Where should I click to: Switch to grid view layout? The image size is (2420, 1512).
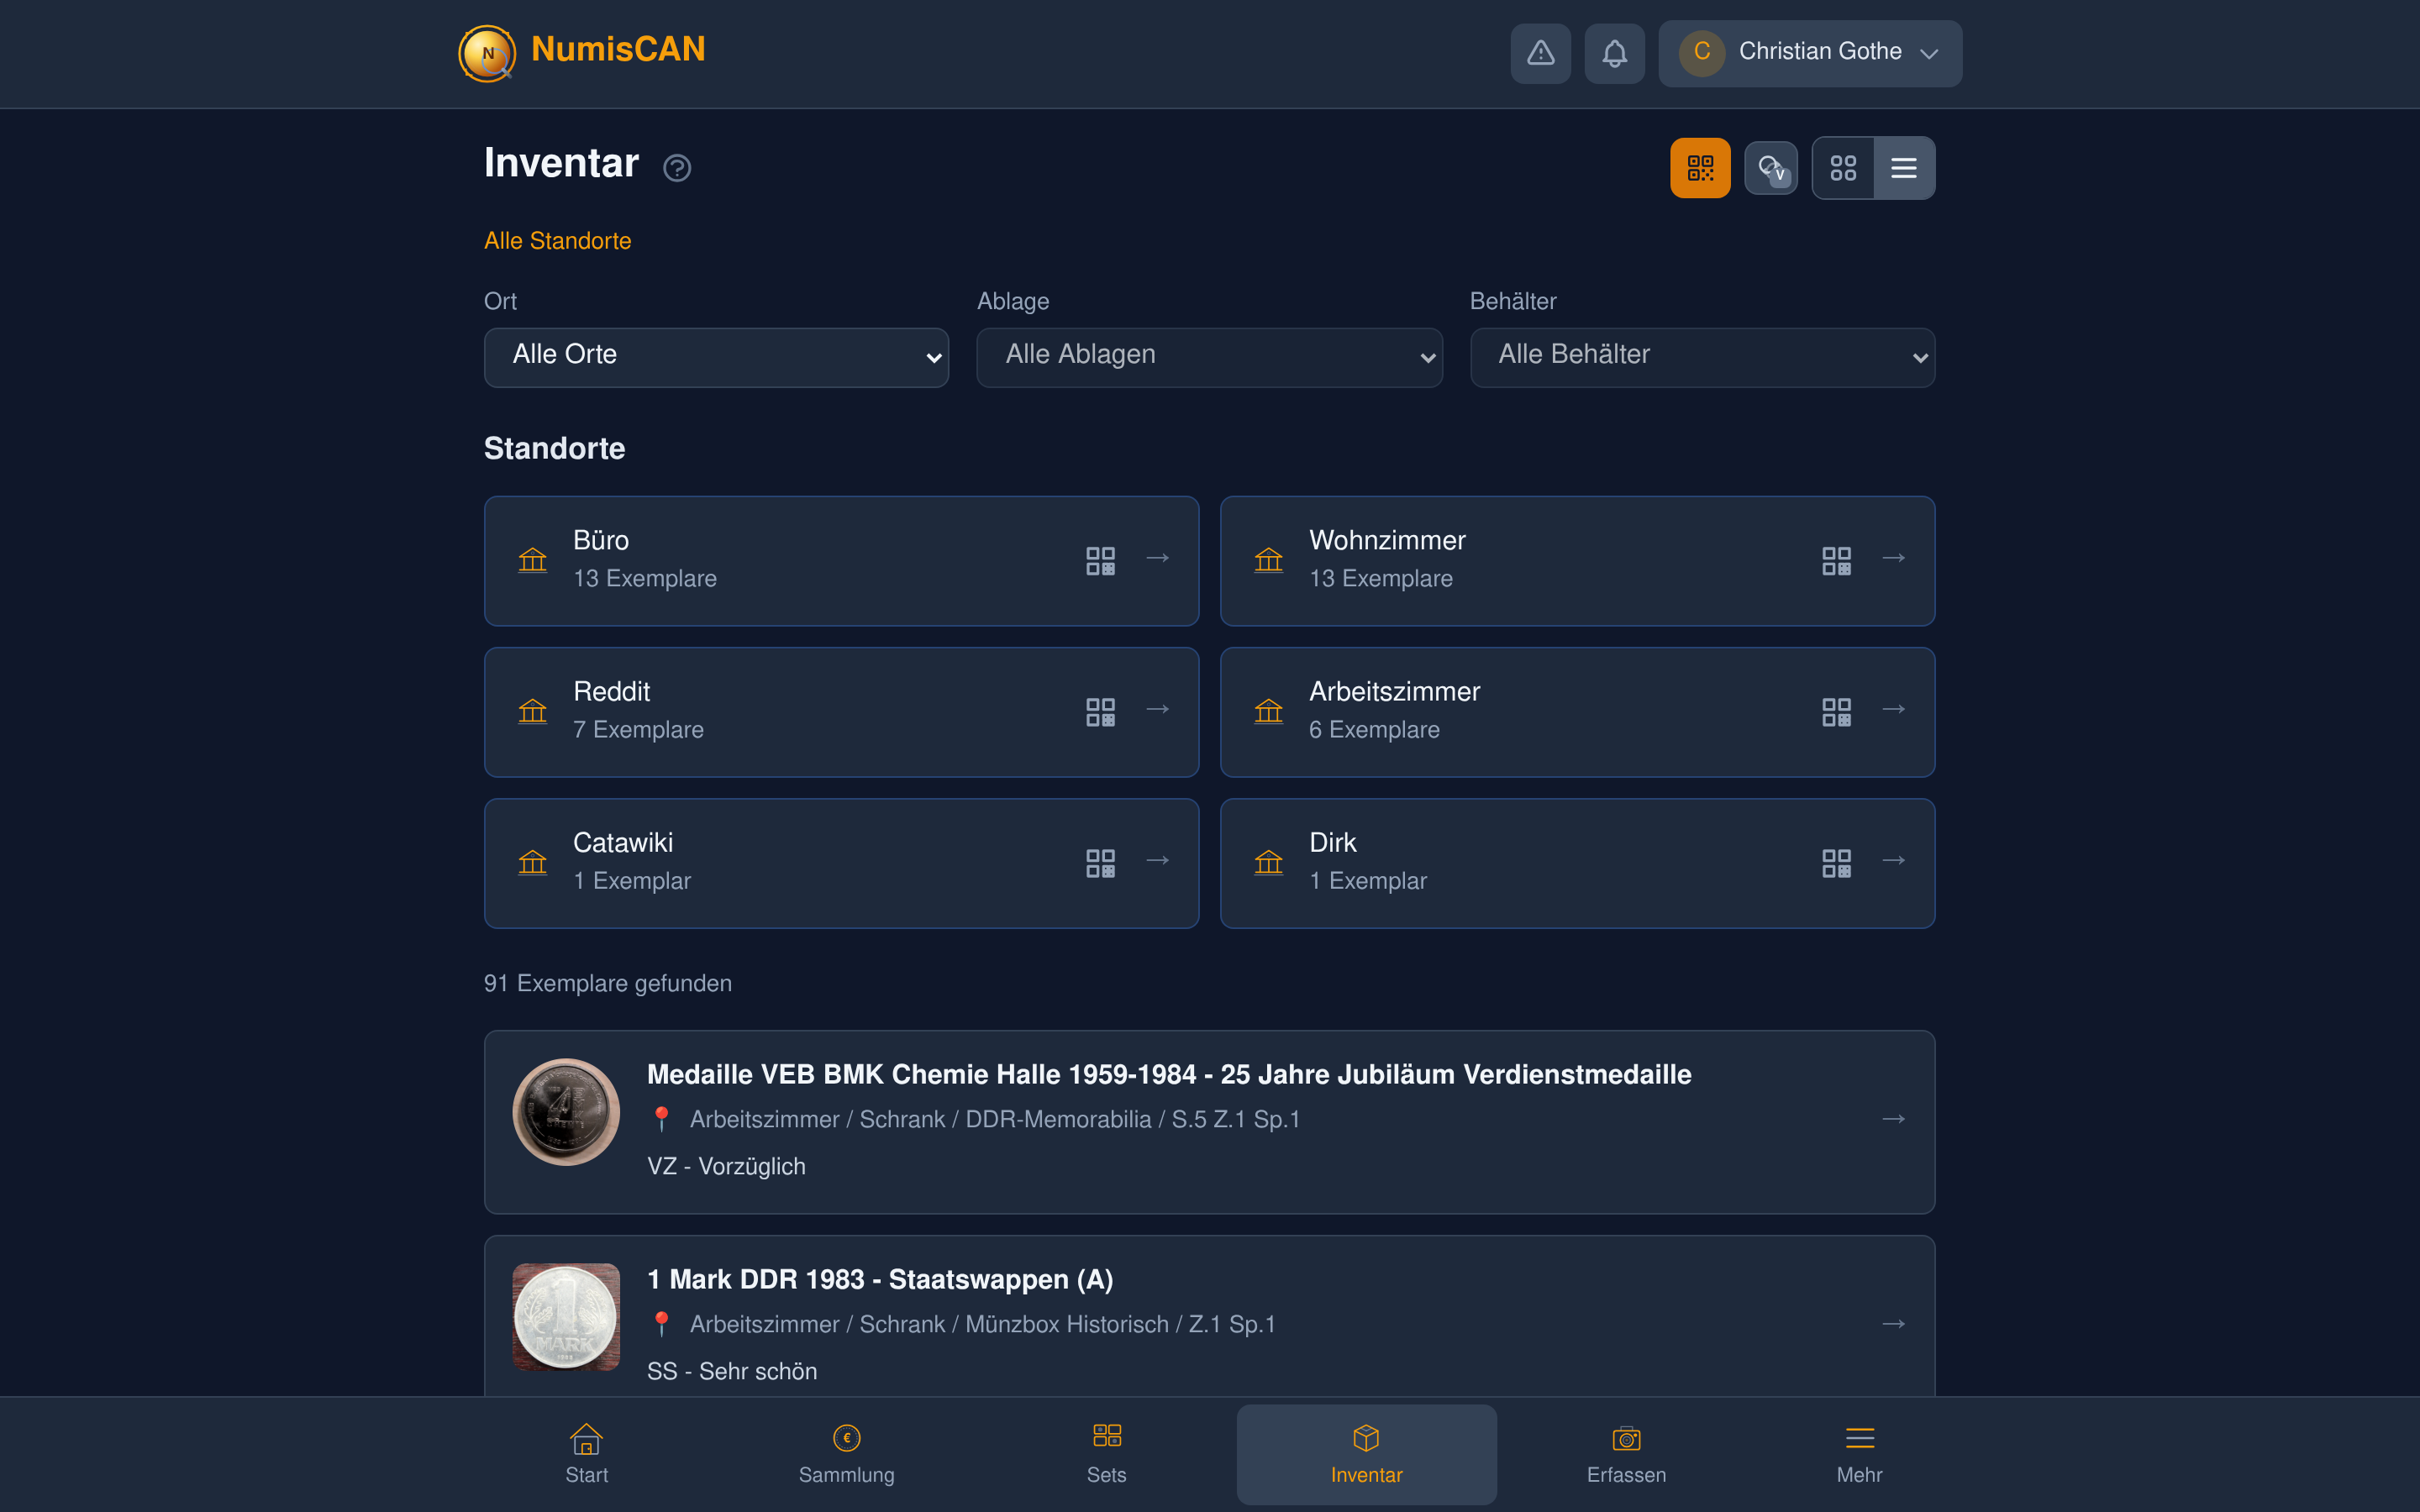click(x=1843, y=168)
